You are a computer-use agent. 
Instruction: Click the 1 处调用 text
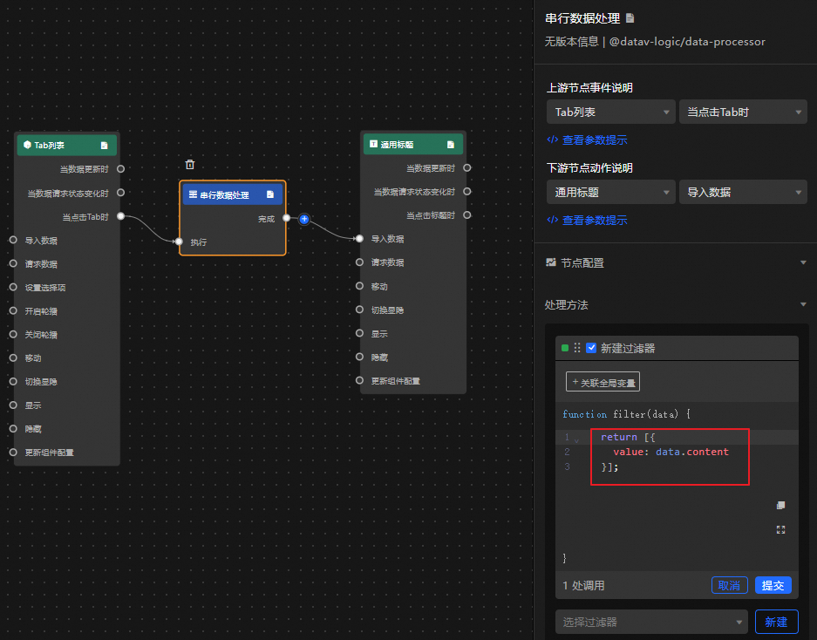583,585
